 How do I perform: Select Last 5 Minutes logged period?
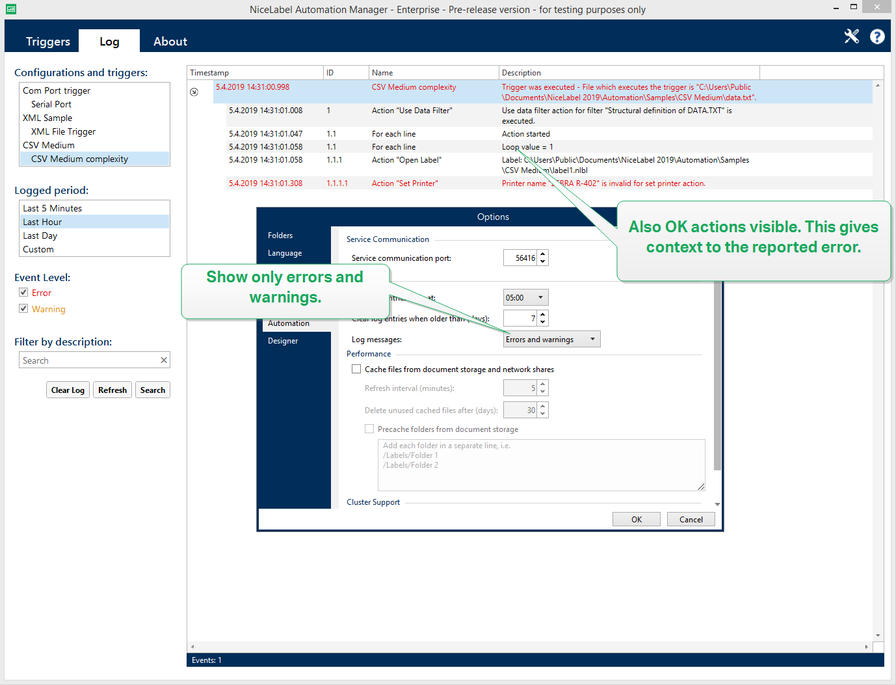[x=52, y=208]
